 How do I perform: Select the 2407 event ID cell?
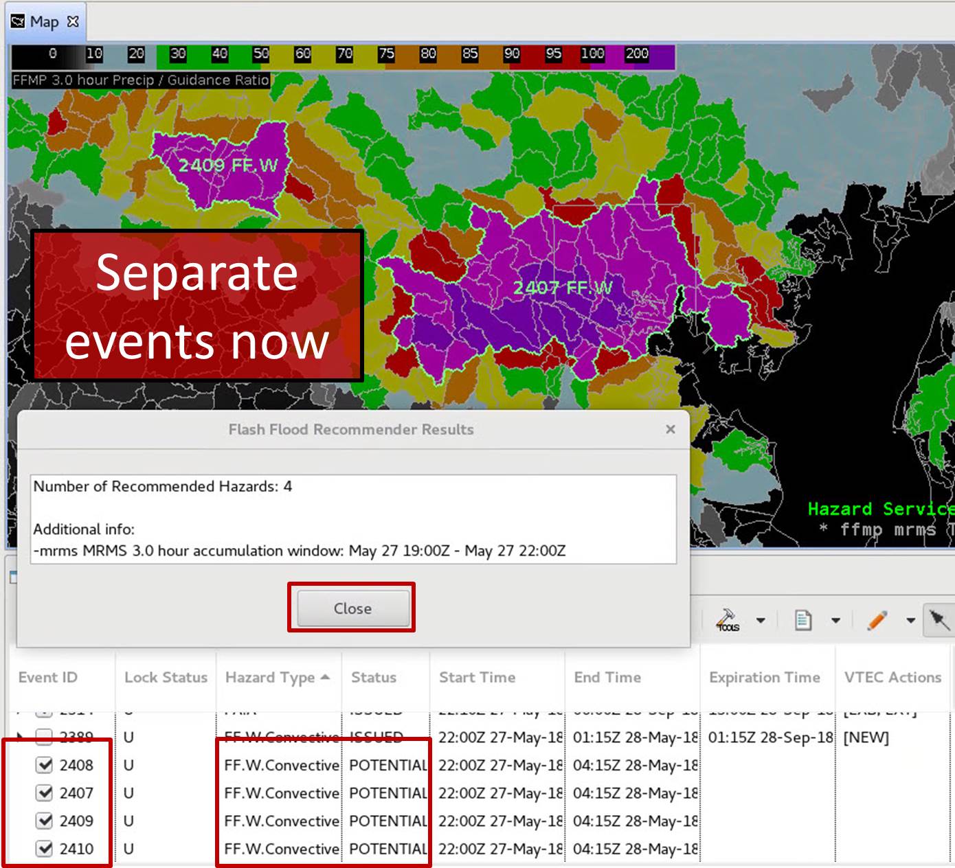coord(76,793)
